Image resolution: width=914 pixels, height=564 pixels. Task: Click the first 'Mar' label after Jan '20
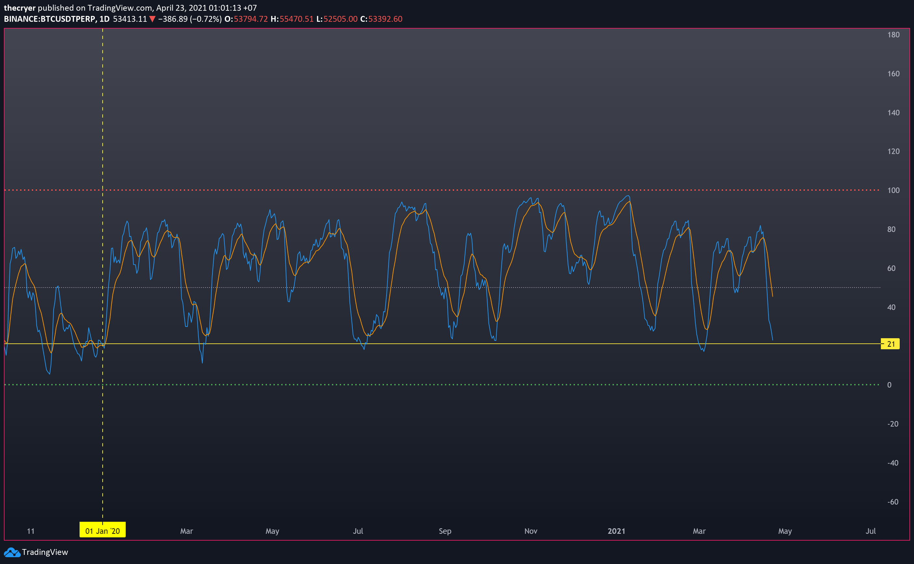pyautogui.click(x=186, y=531)
